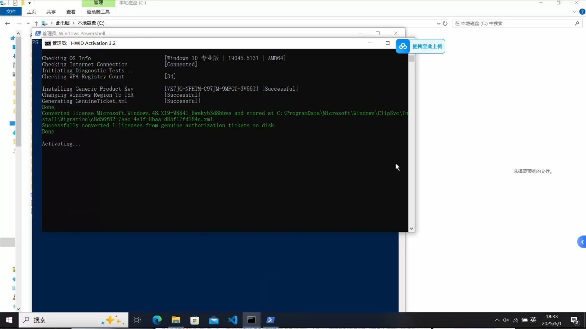This screenshot has width=586, height=329.
Task: Maximize the Windows PowerShell window
Action: click(378, 33)
